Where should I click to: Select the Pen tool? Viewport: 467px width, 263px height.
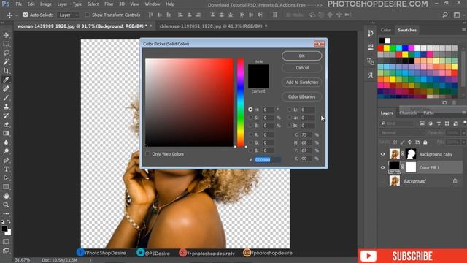coord(6,160)
